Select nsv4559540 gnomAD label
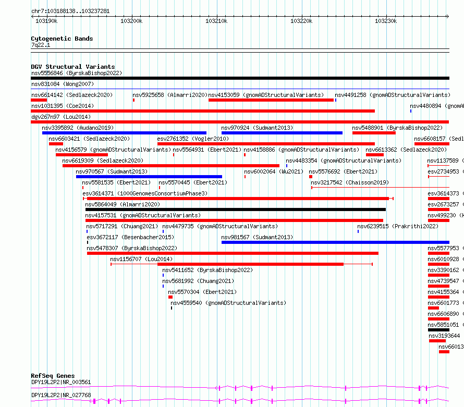The height and width of the screenshot is (407, 464). [228, 303]
